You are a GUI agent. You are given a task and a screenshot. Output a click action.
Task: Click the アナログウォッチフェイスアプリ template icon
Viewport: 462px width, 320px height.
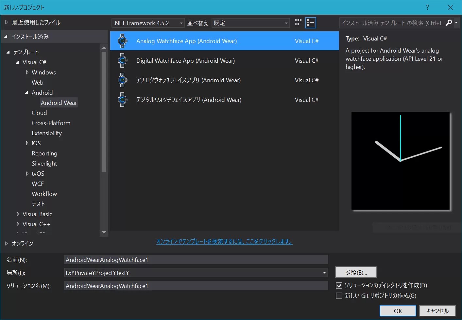pos(122,80)
